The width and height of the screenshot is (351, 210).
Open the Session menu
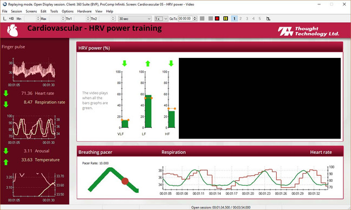click(16, 11)
